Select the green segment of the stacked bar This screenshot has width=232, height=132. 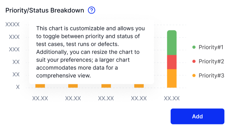[x=172, y=43]
